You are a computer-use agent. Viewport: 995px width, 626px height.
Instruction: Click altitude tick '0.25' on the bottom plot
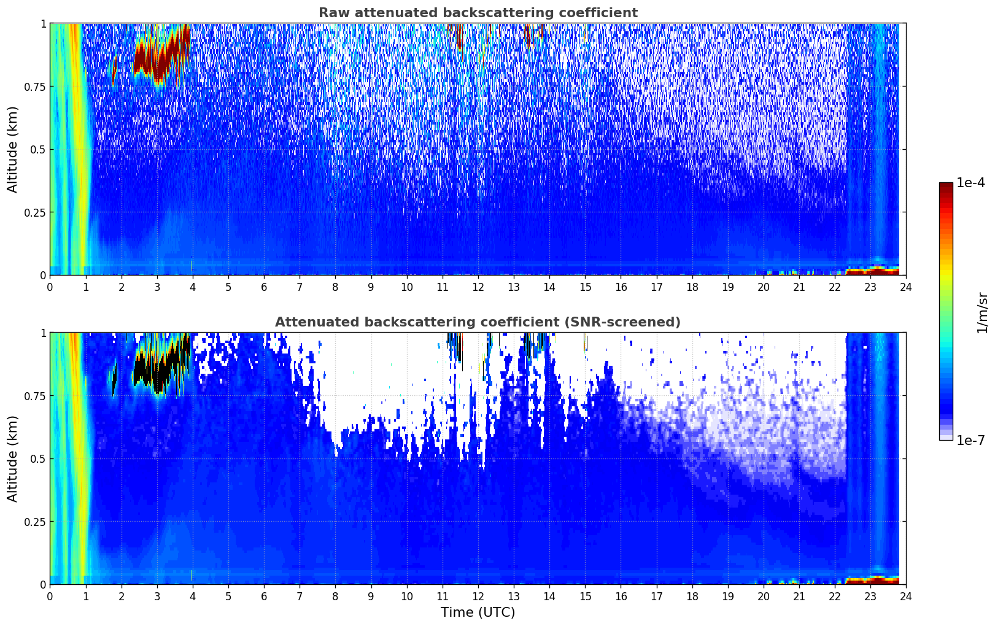(x=35, y=522)
